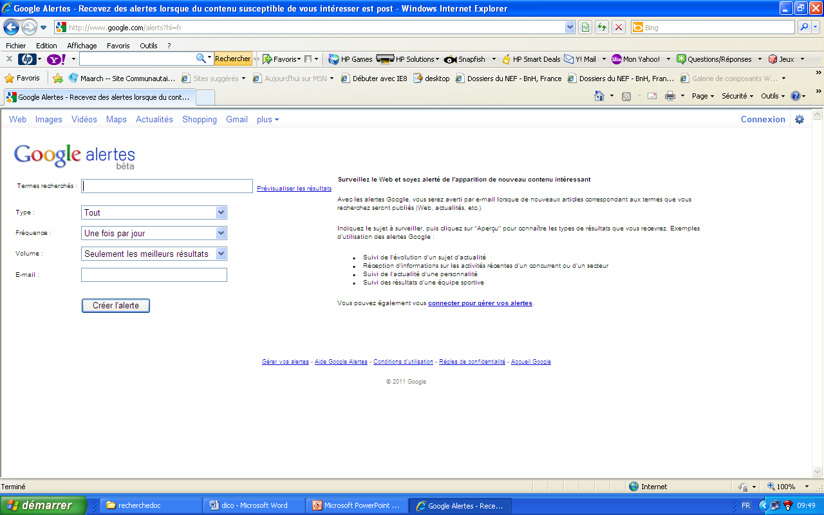Click the Rechercher button in the Yahoo toolbar

point(233,59)
